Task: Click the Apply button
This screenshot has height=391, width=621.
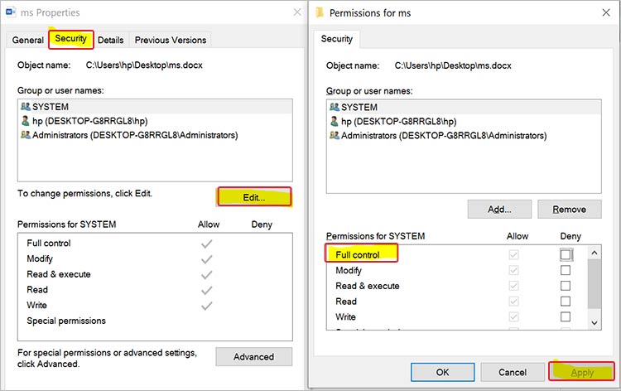Action: tap(582, 373)
